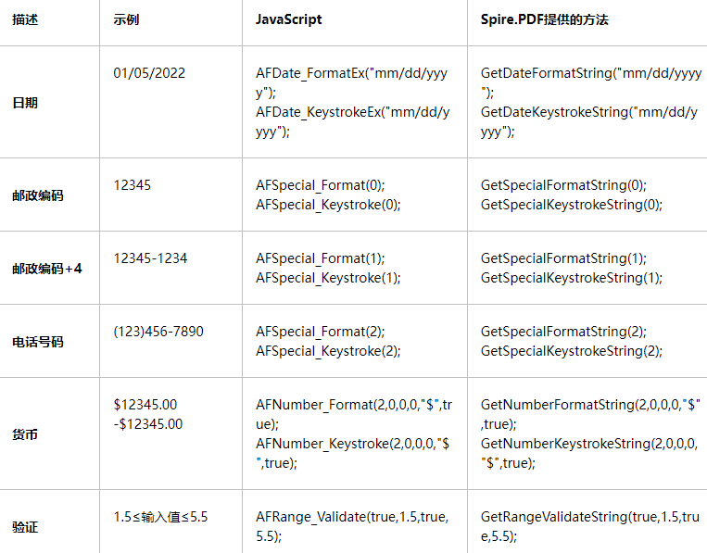This screenshot has width=707, height=553.
Task: Select the 日期 row label
Action: [25, 103]
